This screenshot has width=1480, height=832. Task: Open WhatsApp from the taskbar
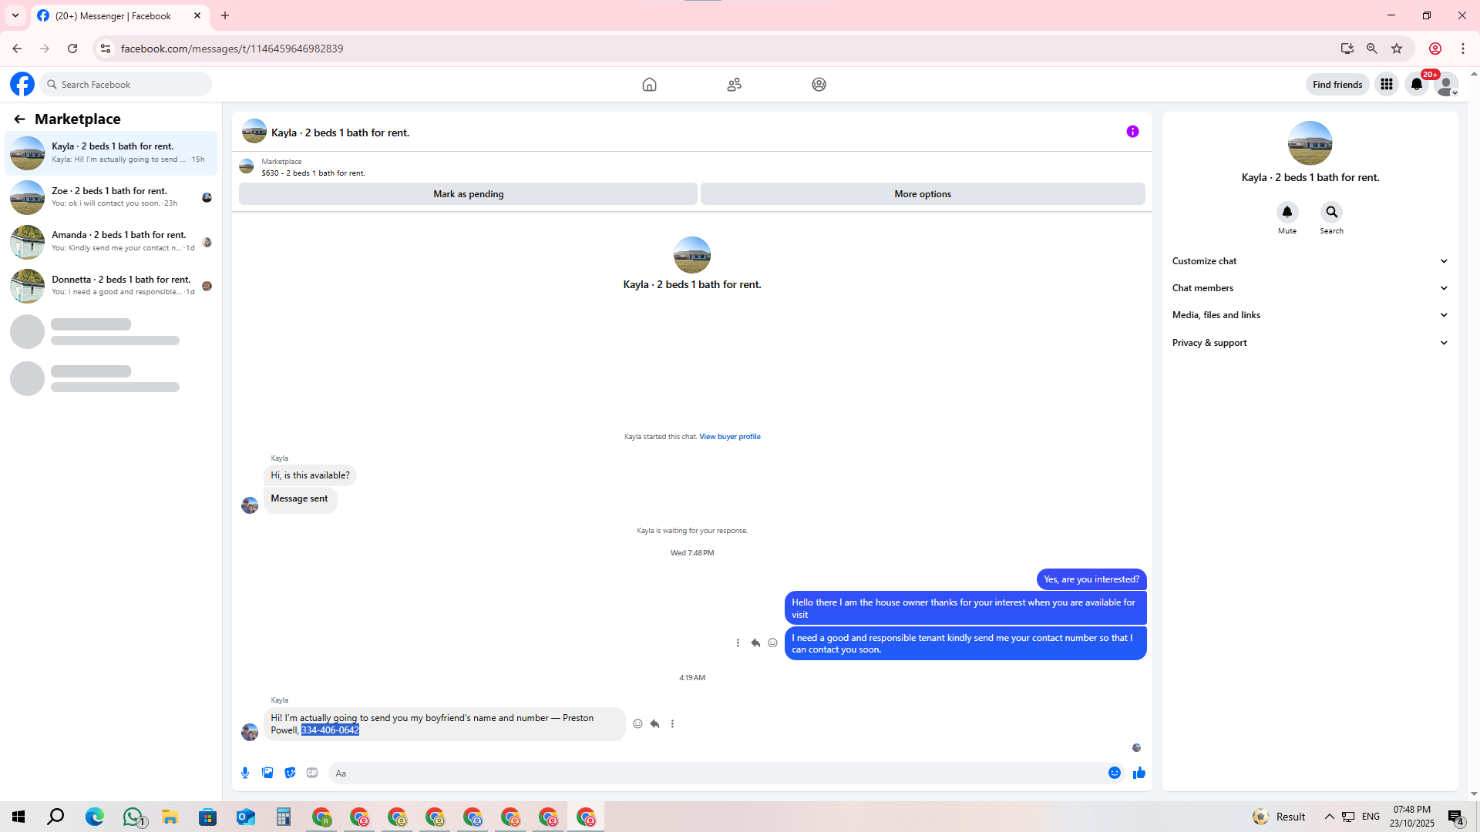coord(133,817)
